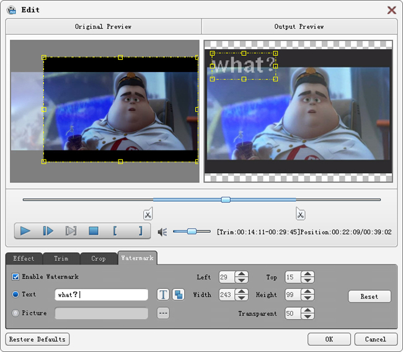The height and width of the screenshot is (352, 403).
Task: Click the Width value field
Action: (227, 295)
